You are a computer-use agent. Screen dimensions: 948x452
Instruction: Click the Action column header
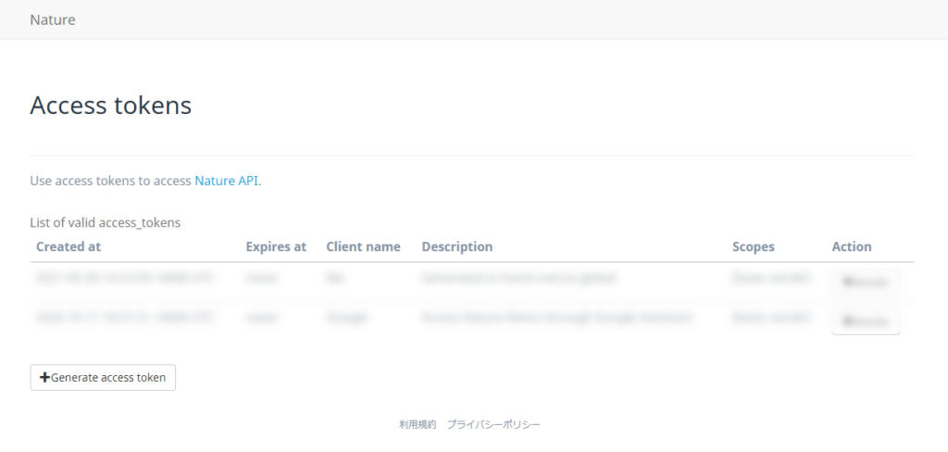click(x=852, y=246)
